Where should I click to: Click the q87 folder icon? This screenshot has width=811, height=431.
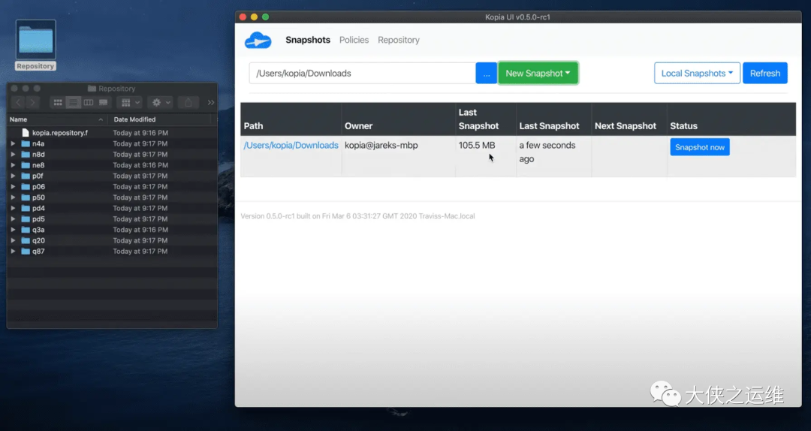pos(26,252)
